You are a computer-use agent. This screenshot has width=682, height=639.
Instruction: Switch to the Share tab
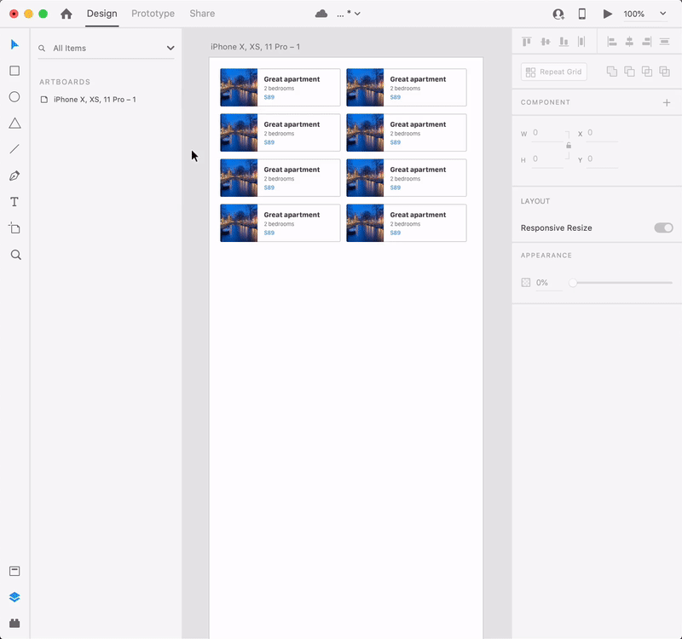(202, 14)
